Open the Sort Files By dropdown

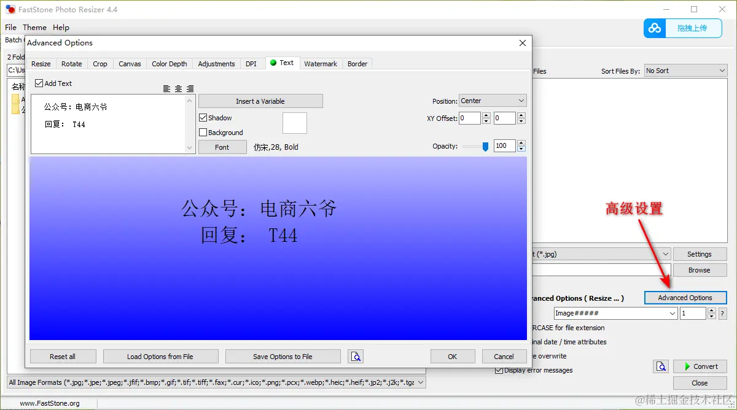(x=685, y=71)
